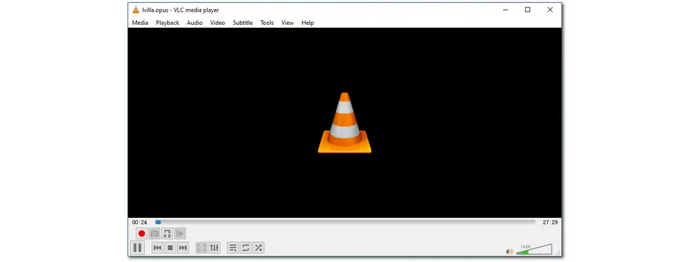This screenshot has height=262, width=690.
Task: Click the volume slider
Action: tap(534, 250)
